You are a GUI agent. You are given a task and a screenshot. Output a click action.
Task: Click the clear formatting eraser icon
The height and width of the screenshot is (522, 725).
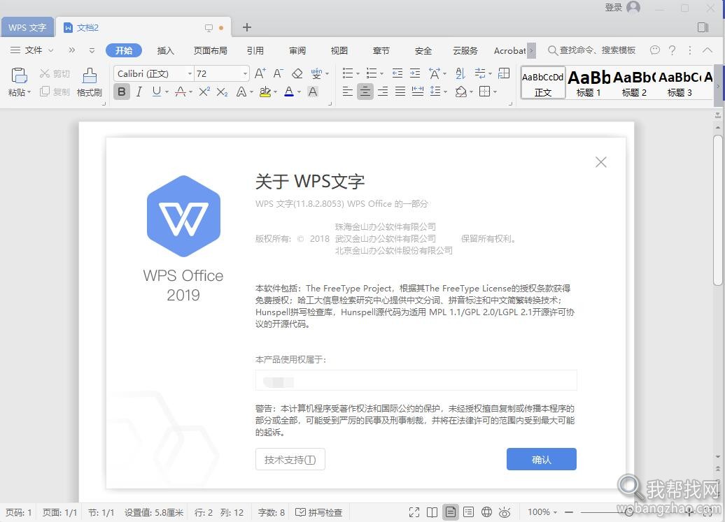click(297, 73)
